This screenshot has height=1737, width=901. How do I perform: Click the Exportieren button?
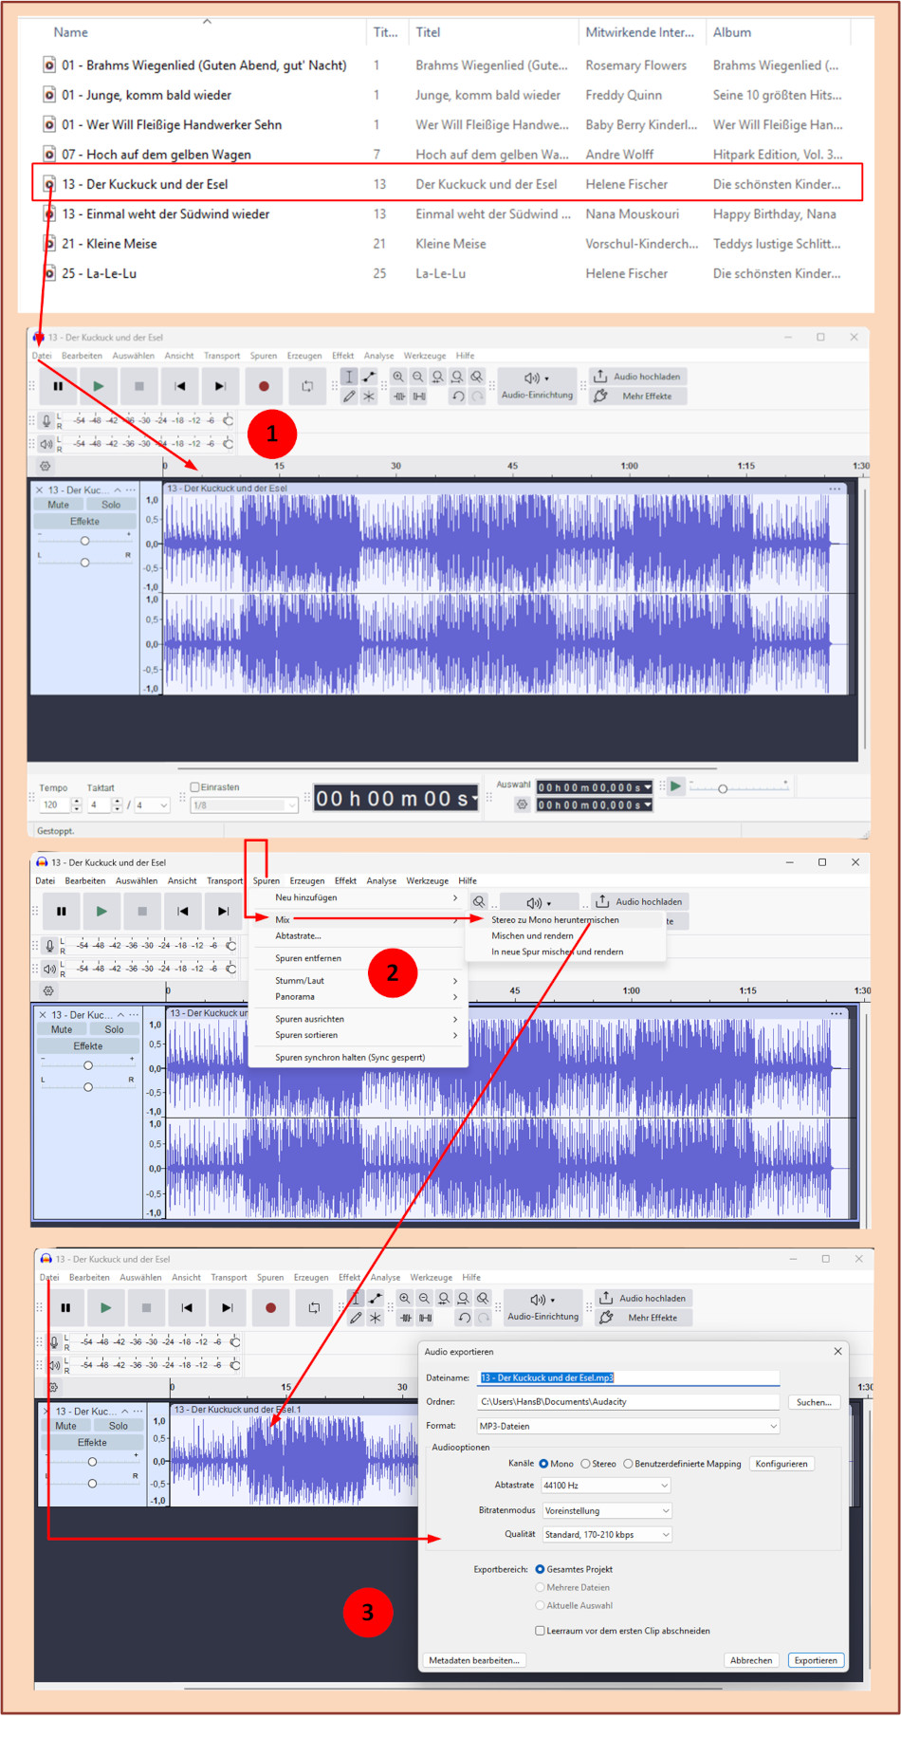click(816, 1661)
